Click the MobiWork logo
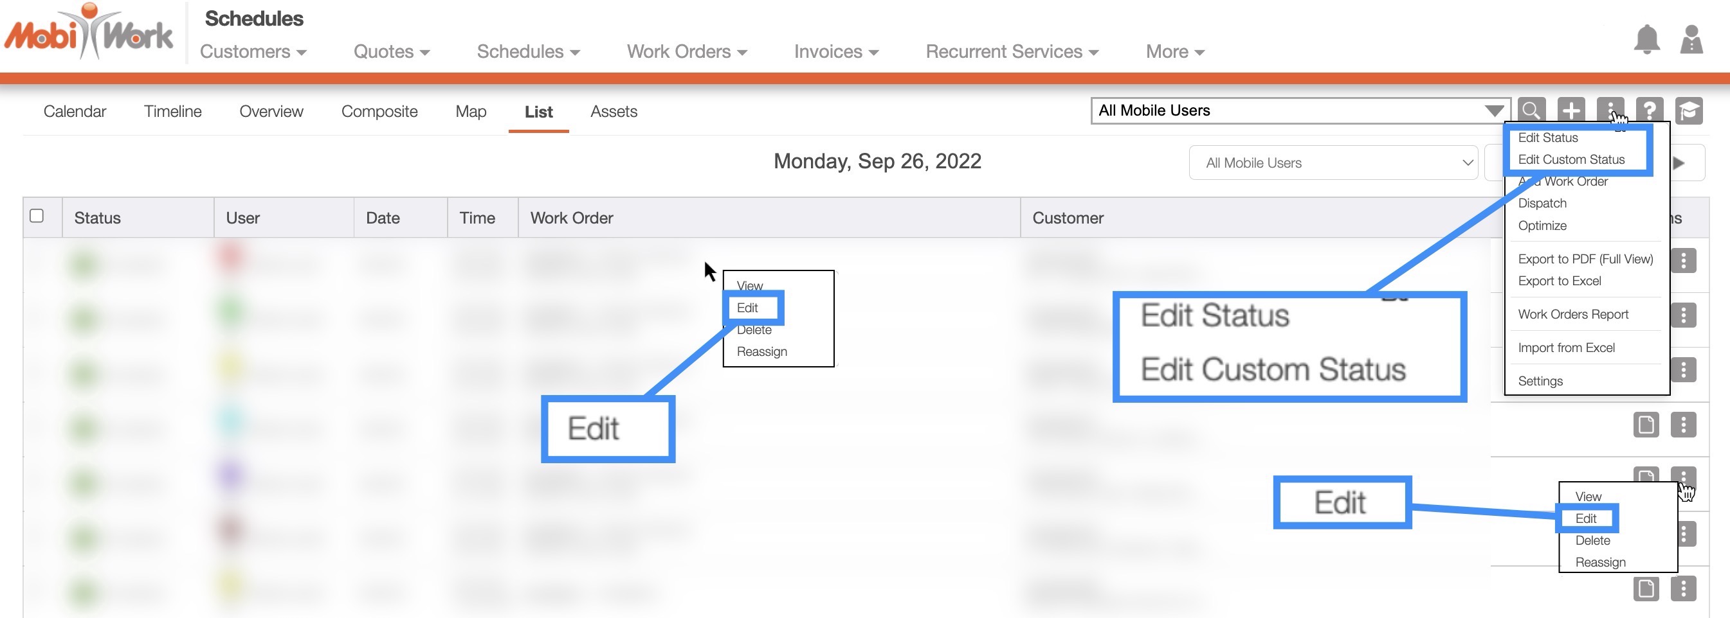Image resolution: width=1730 pixels, height=618 pixels. pos(89,32)
